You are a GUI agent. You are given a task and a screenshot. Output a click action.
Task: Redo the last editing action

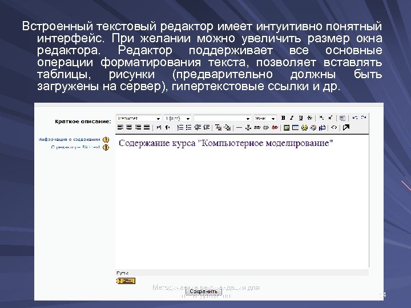363,118
